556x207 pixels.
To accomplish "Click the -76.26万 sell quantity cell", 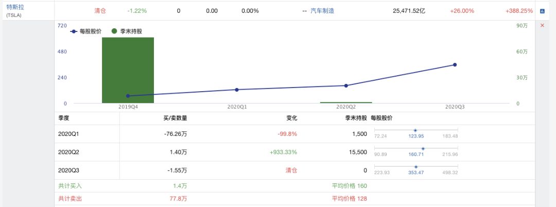I will point(176,134).
